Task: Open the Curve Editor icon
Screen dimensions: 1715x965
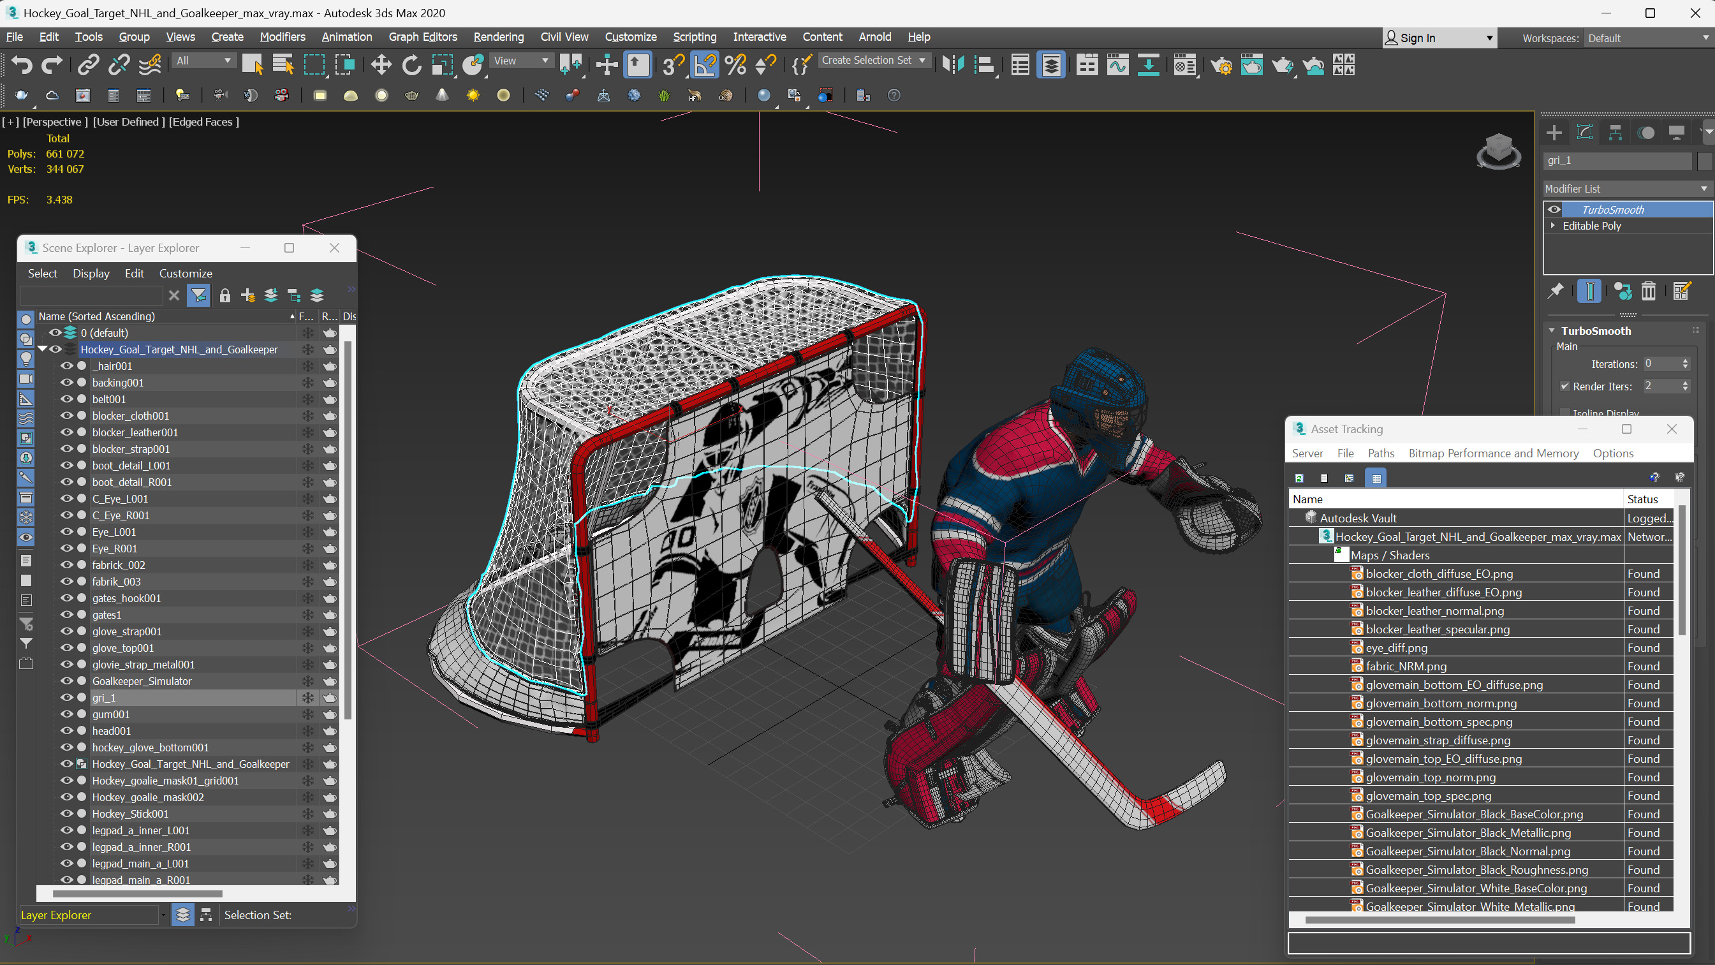Action: click(x=1118, y=64)
